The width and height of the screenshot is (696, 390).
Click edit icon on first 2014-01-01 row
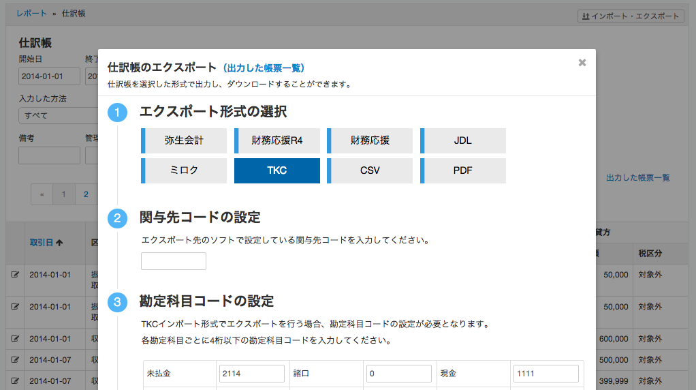(15, 275)
